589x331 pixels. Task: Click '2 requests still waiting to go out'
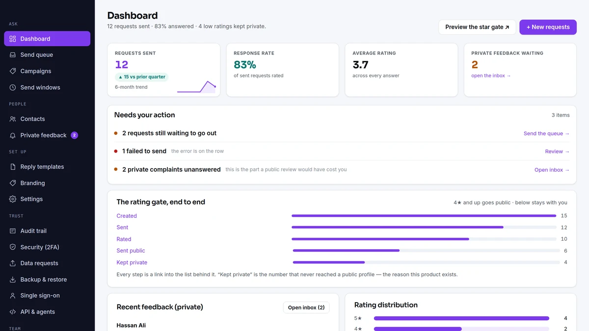coord(169,133)
